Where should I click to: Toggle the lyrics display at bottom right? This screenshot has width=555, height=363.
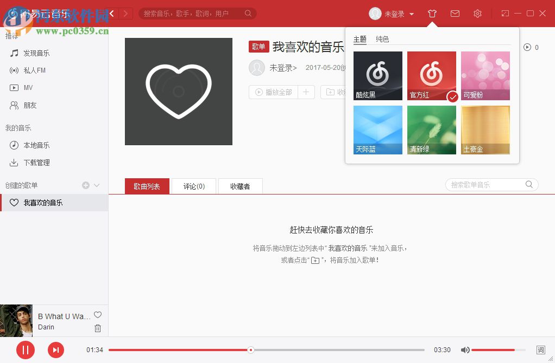tap(541, 350)
